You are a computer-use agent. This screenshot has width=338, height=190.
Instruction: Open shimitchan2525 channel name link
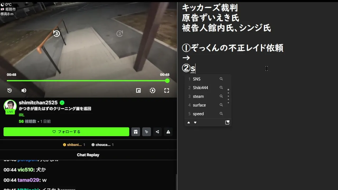coord(38,103)
